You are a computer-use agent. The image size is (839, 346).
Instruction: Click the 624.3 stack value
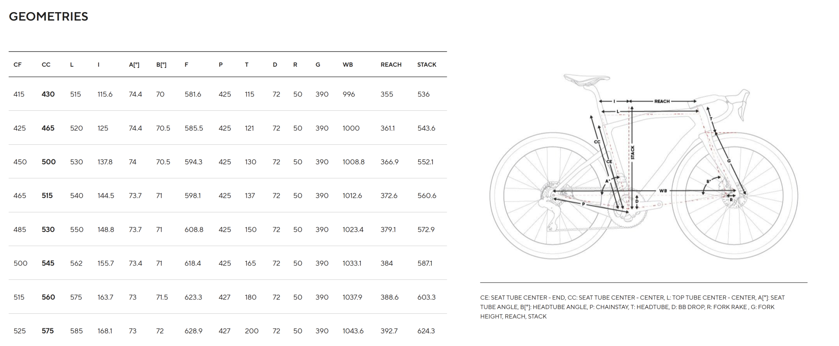426,331
